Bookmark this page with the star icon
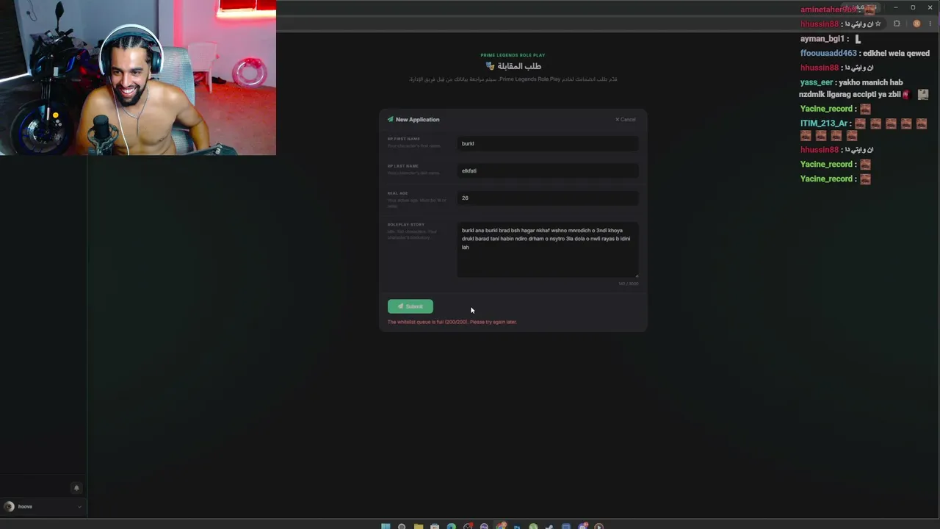The width and height of the screenshot is (940, 529). 878,24
